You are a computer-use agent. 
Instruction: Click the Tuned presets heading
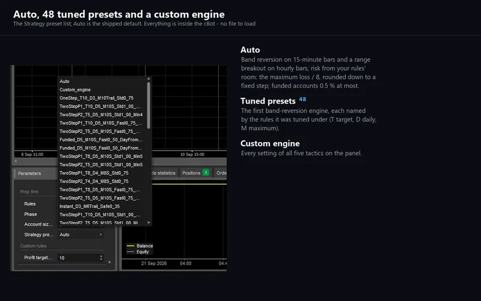point(268,101)
